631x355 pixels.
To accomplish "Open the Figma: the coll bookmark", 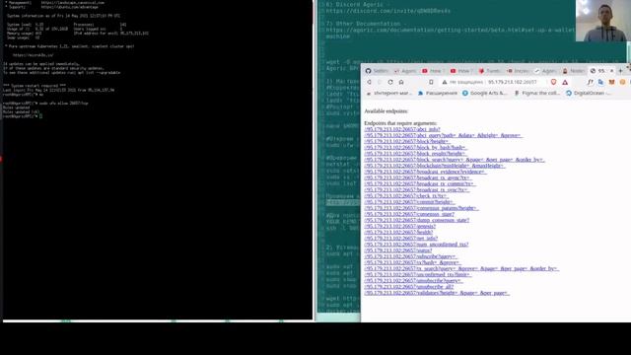I will pyautogui.click(x=536, y=93).
